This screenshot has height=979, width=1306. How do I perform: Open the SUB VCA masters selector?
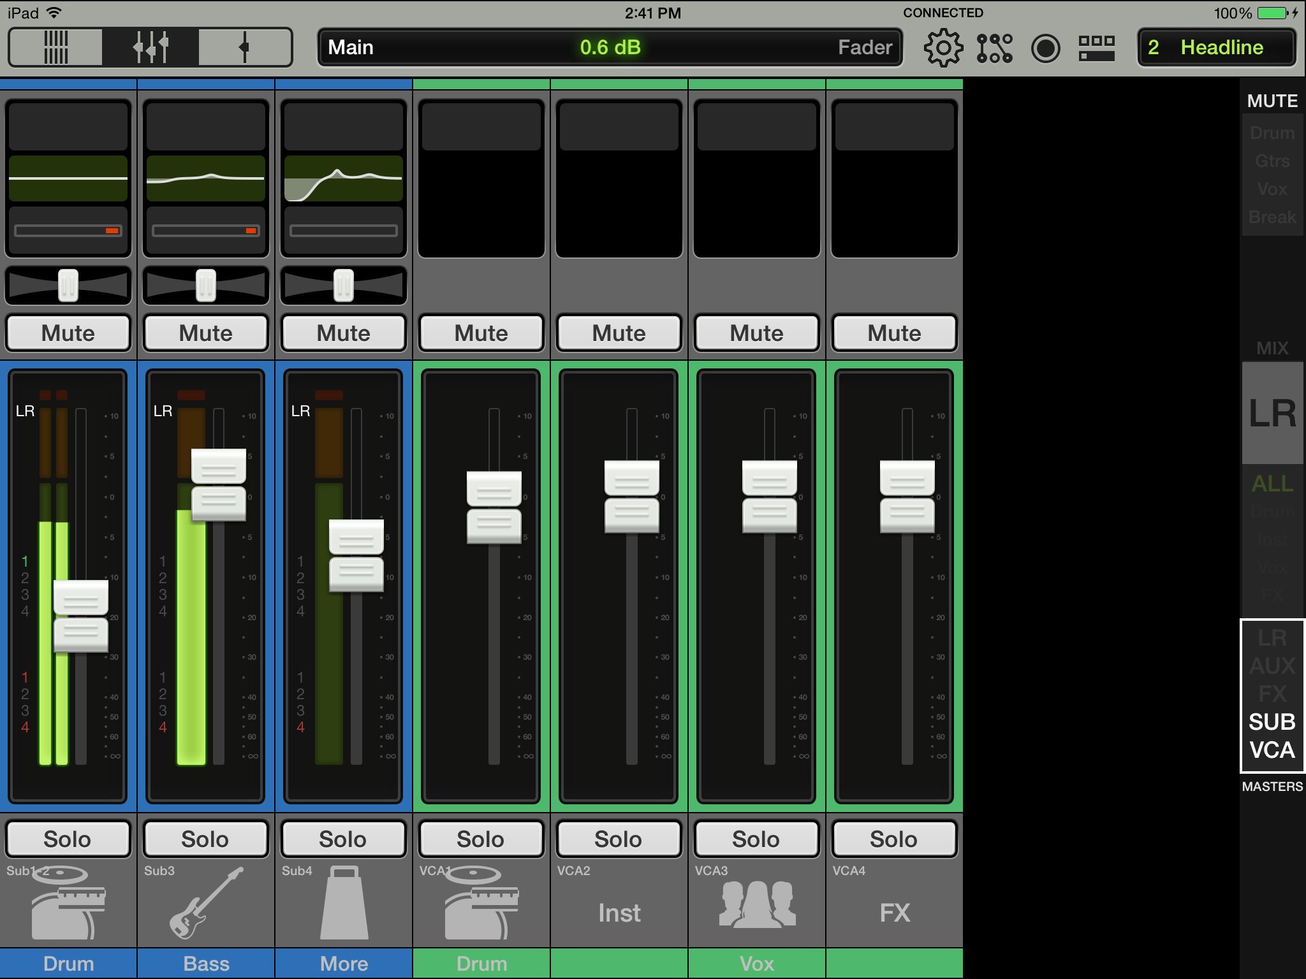click(1272, 736)
